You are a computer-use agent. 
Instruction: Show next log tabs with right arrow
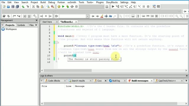[x=186, y=81]
